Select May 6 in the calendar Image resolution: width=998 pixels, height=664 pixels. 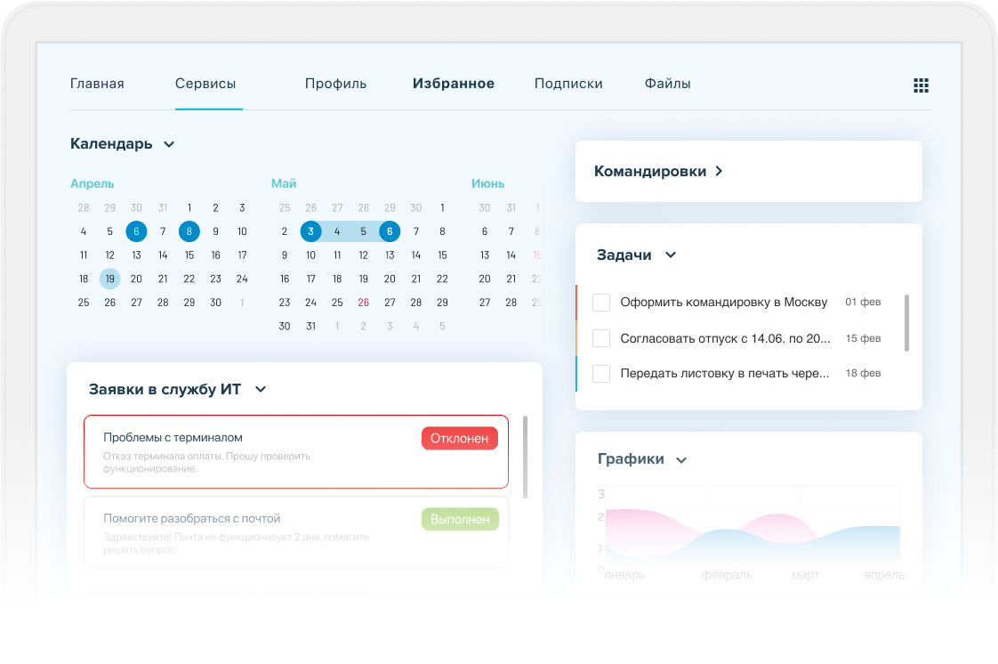[389, 231]
